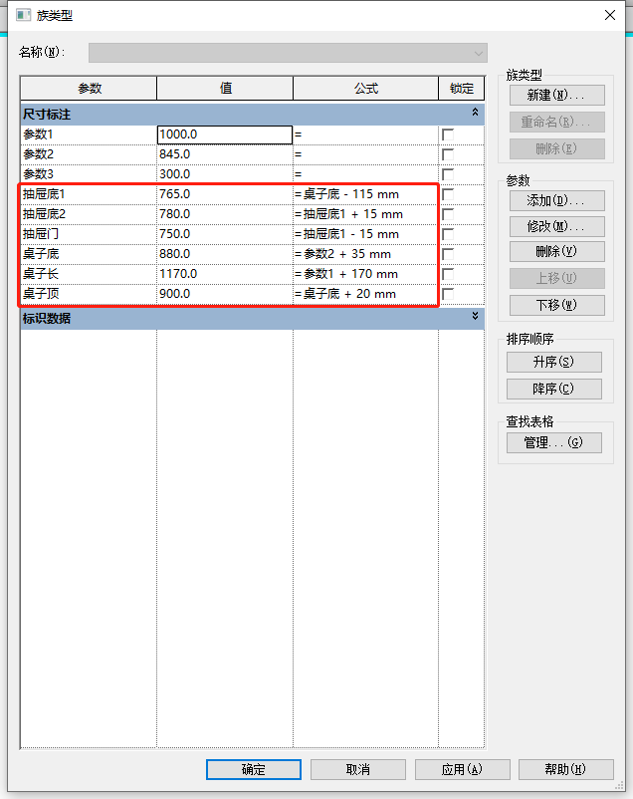Click formula 参数1 + 170 mm
The image size is (633, 799).
coord(350,274)
